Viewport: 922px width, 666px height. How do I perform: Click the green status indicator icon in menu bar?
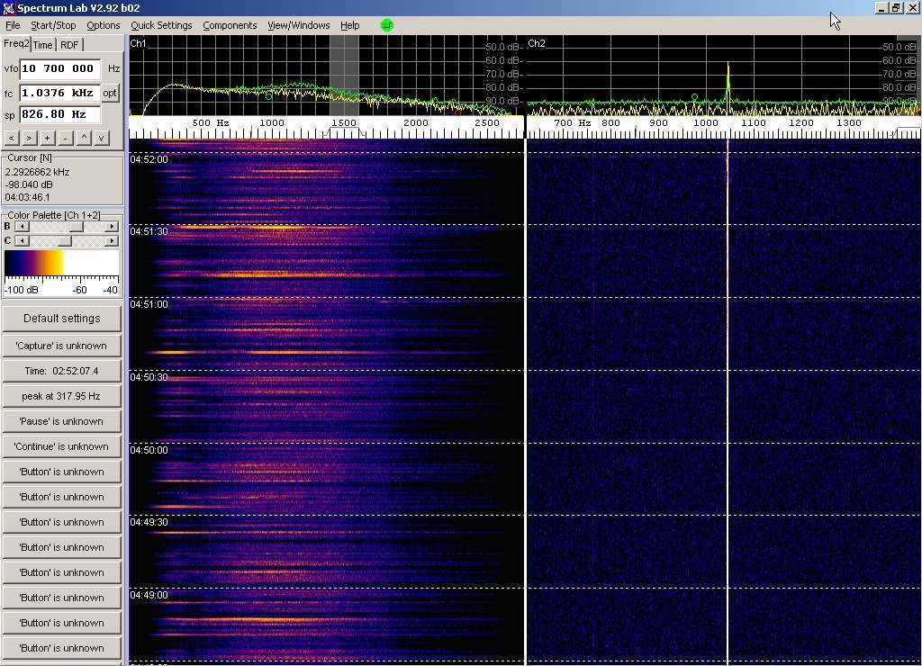(387, 25)
